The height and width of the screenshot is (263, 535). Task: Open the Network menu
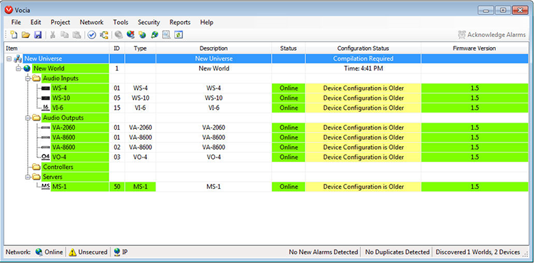point(91,22)
